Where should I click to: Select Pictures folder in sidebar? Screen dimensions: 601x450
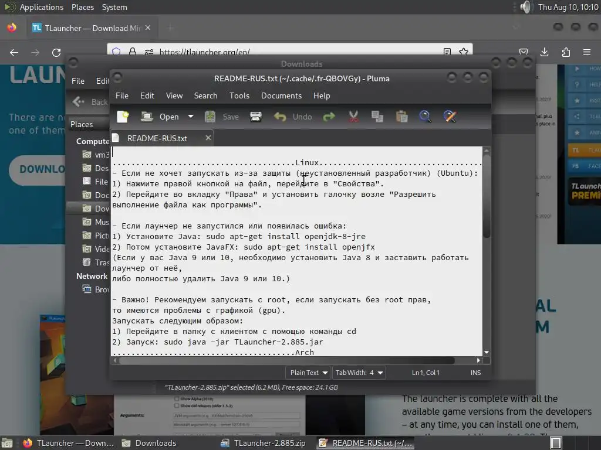click(x=96, y=236)
